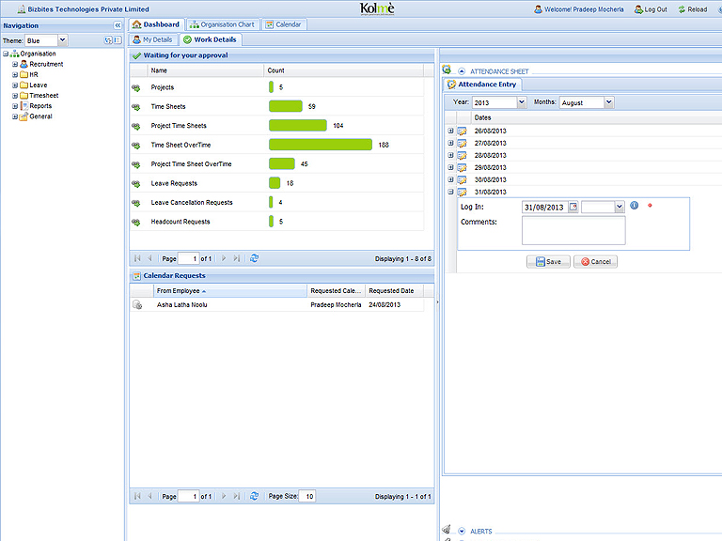
Task: Open the My Details tab
Action: [152, 40]
